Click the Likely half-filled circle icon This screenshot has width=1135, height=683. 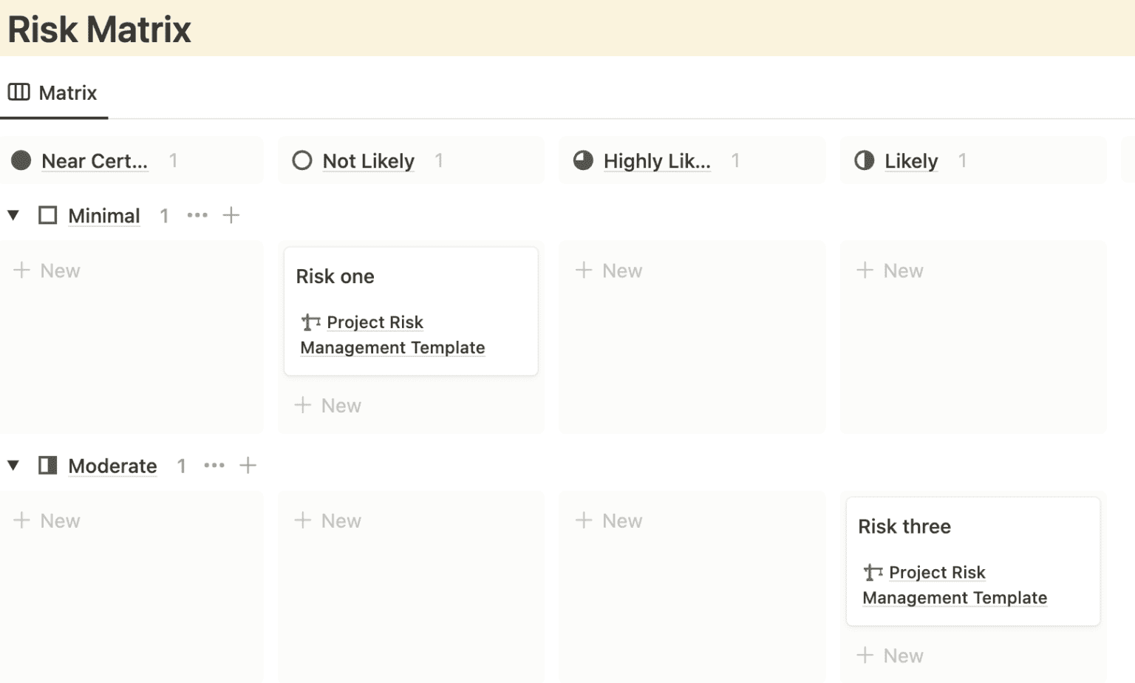tap(863, 160)
